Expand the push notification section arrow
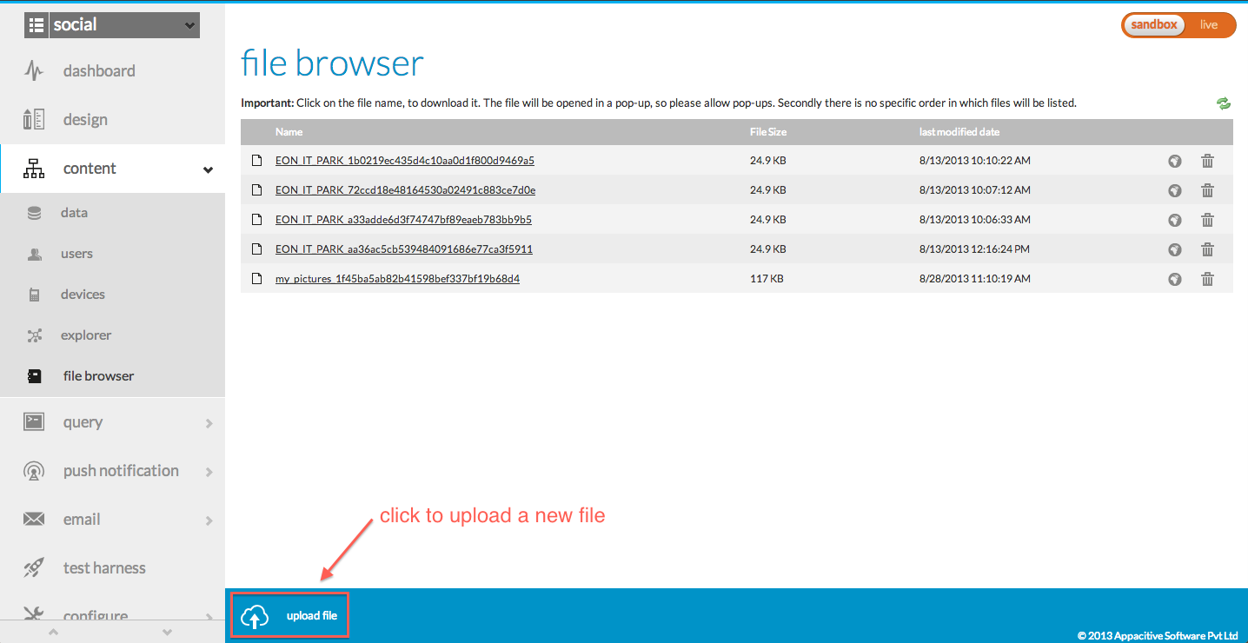1248x643 pixels. [209, 472]
